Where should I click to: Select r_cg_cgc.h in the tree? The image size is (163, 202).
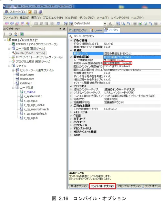tap(31, 118)
